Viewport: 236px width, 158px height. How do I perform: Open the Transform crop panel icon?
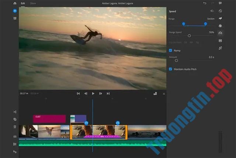click(x=220, y=48)
